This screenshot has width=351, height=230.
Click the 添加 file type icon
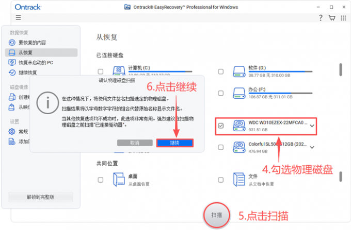(x=12, y=141)
